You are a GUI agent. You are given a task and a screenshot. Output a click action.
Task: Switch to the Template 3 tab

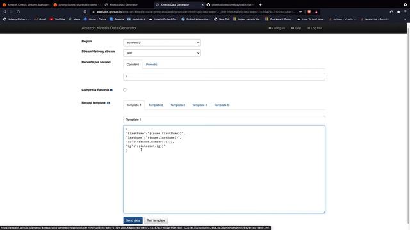[178, 105]
